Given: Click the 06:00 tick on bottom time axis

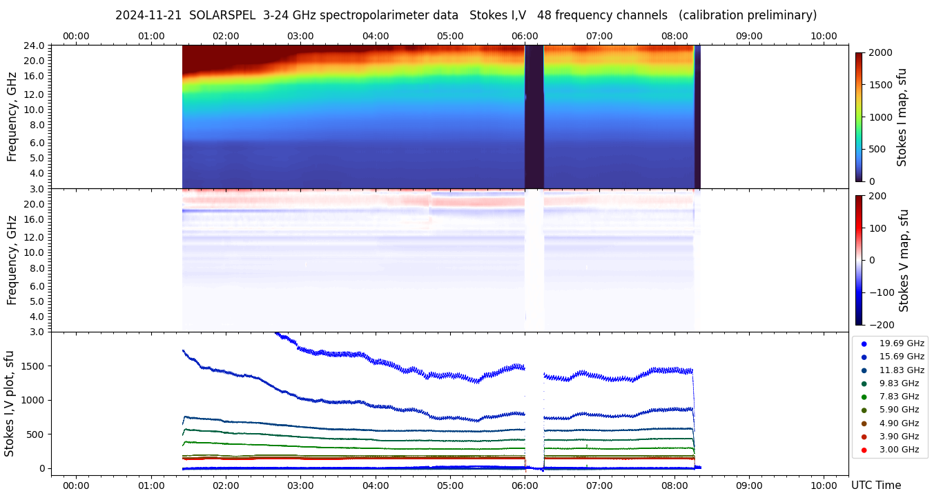Looking at the screenshot, I should tap(525, 485).
